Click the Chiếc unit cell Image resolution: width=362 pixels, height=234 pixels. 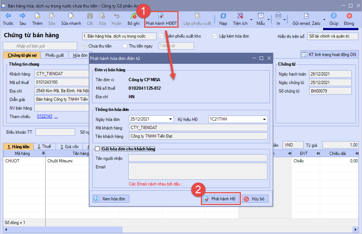[x=306, y=161]
